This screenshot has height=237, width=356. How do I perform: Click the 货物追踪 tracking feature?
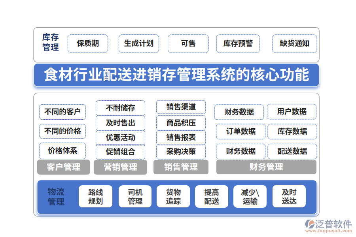pos(173,196)
